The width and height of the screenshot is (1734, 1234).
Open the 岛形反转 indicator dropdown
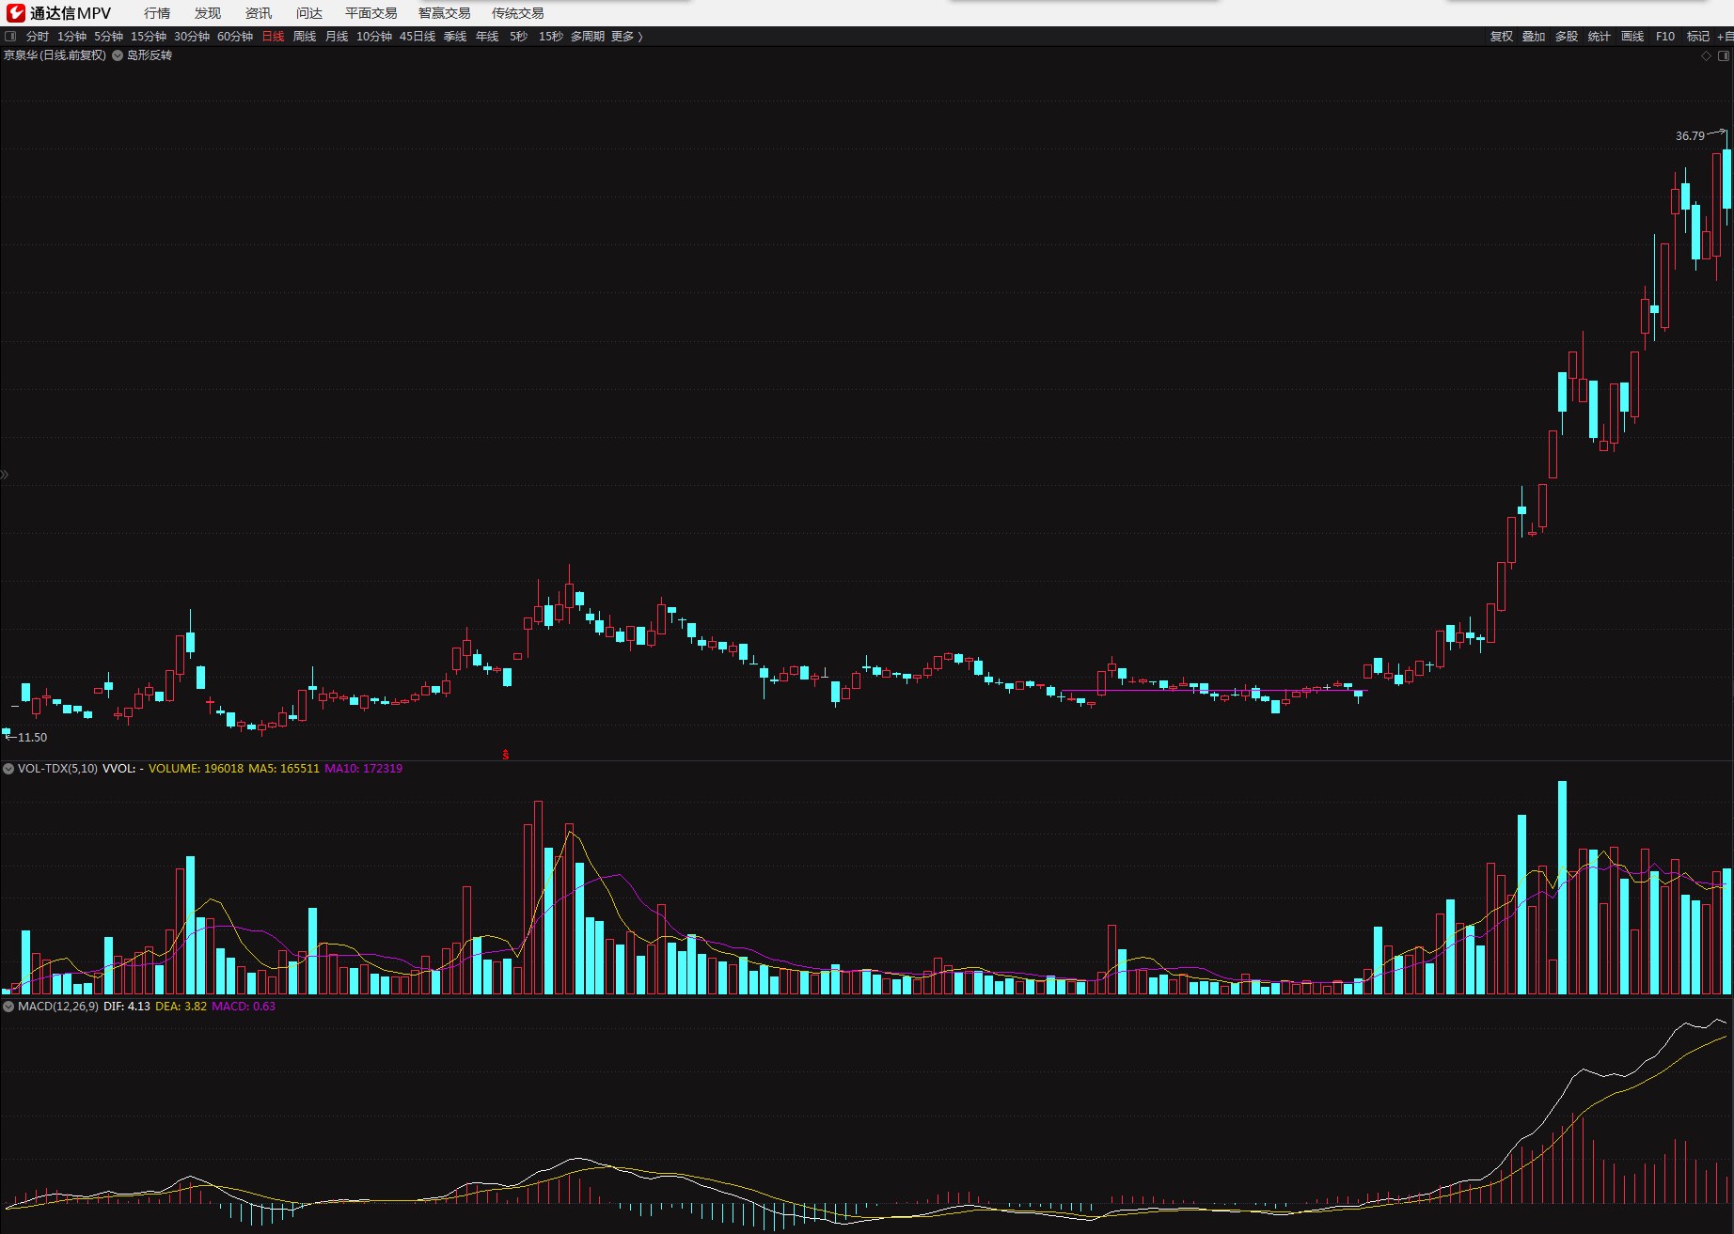[x=118, y=55]
